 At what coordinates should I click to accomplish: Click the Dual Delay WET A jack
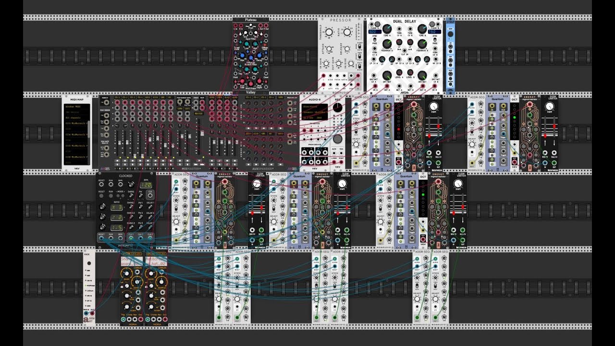[399, 86]
